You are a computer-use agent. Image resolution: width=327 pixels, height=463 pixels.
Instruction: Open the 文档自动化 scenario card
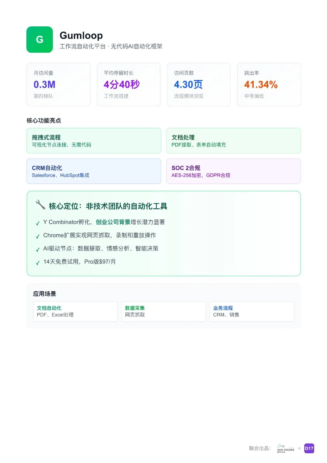click(x=75, y=311)
